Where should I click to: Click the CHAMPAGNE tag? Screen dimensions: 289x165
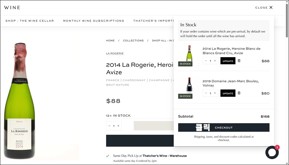click(159, 80)
